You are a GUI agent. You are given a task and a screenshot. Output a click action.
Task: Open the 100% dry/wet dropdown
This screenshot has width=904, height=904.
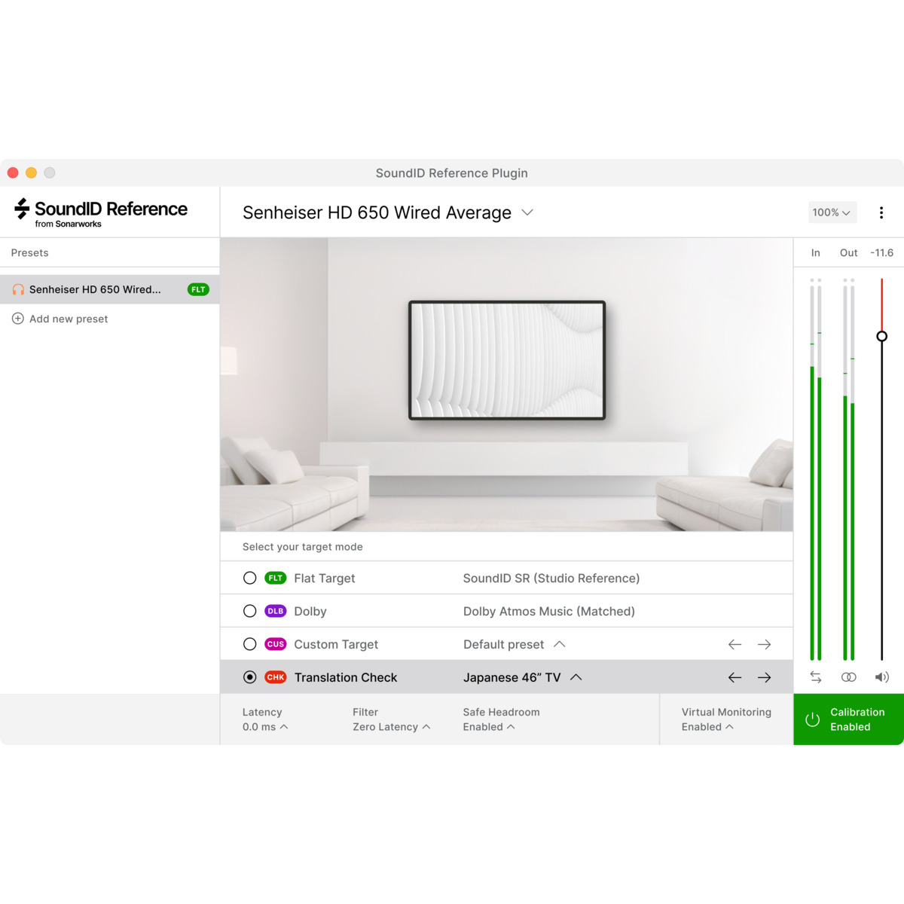(x=832, y=212)
